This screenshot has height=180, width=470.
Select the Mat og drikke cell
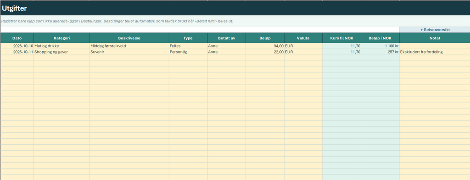click(62, 46)
